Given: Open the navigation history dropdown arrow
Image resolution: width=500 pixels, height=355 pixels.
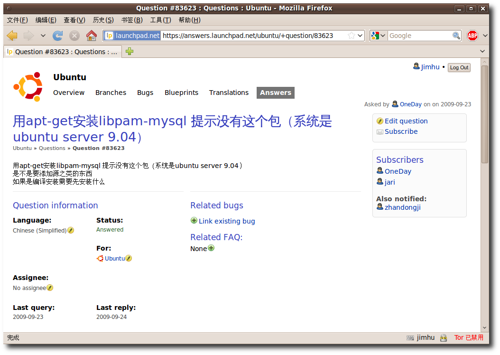Looking at the screenshot, I should point(43,36).
